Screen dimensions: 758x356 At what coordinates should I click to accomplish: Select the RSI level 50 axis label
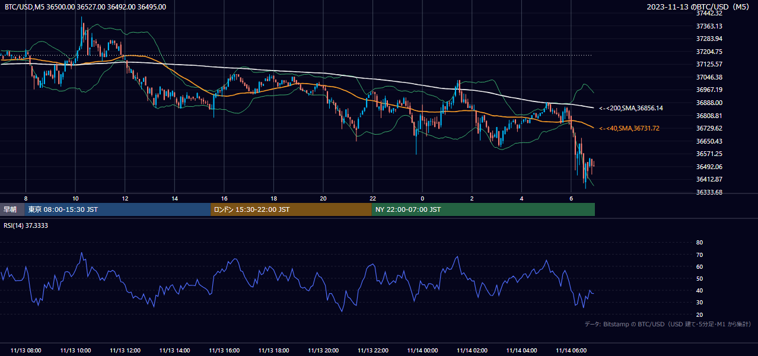(699, 278)
